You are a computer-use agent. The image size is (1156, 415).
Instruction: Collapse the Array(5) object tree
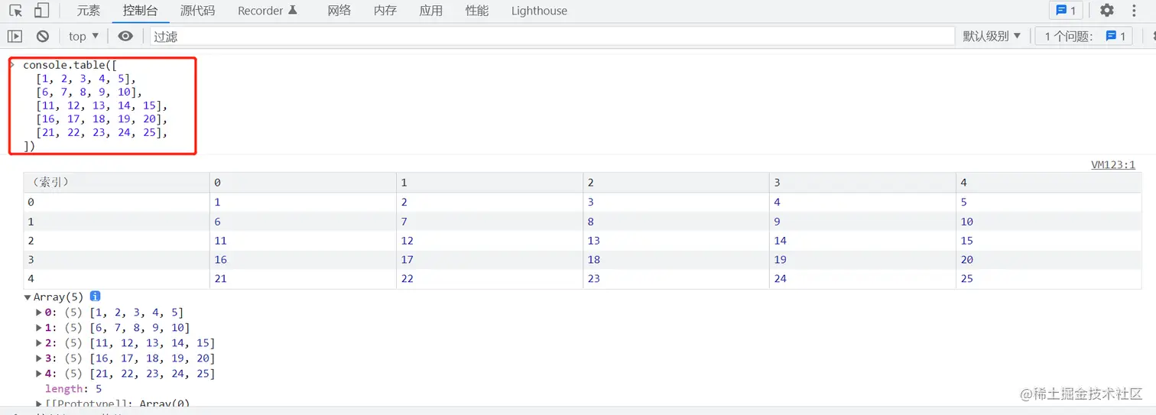(x=28, y=297)
